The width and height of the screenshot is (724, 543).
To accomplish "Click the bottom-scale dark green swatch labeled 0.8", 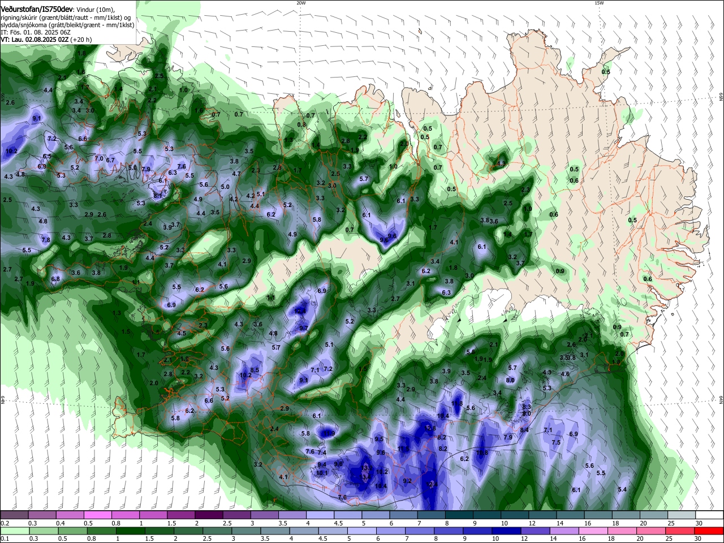I will coord(101,531).
